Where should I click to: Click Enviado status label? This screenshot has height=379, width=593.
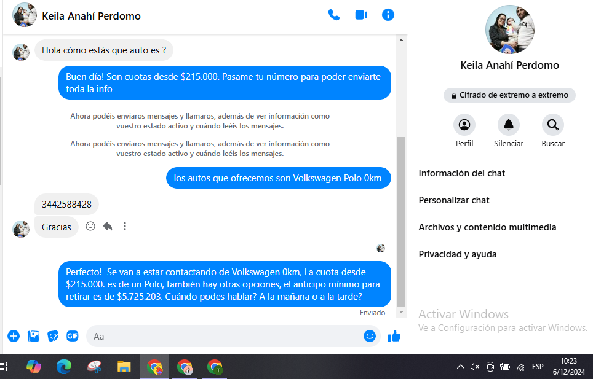point(373,313)
